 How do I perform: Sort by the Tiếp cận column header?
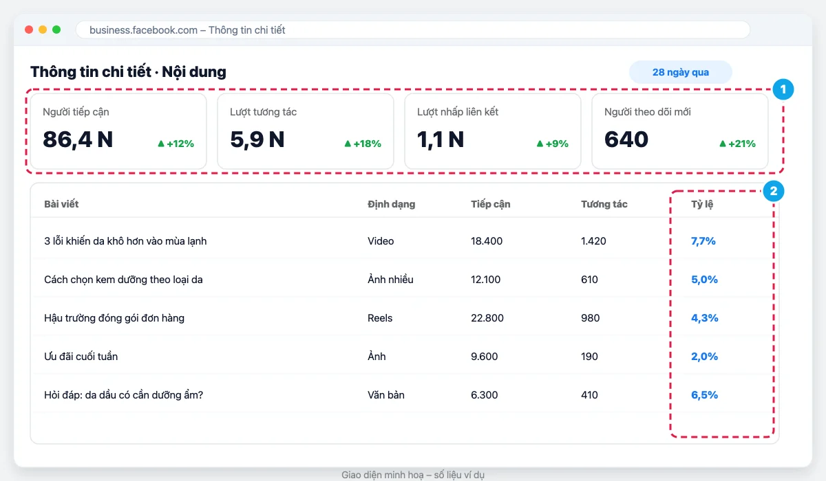click(x=491, y=204)
